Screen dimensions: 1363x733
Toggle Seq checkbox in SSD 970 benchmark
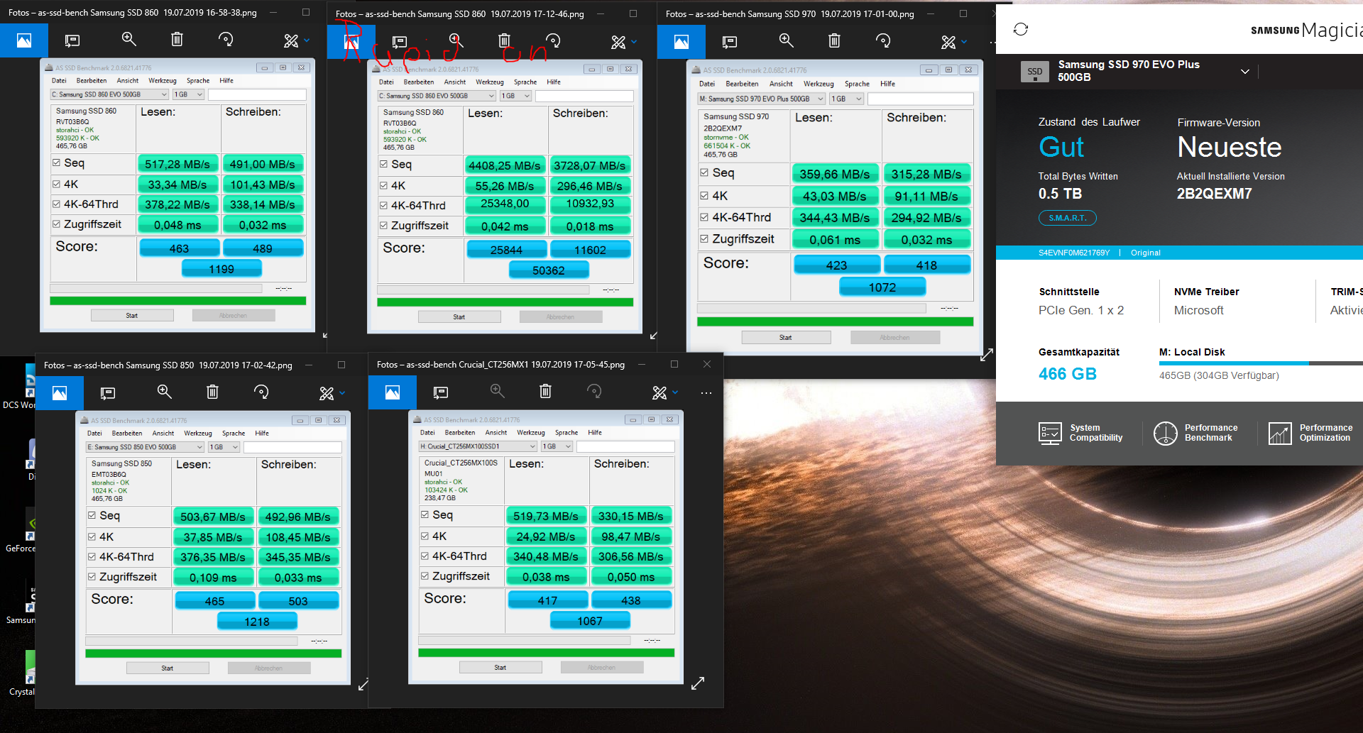pyautogui.click(x=704, y=172)
